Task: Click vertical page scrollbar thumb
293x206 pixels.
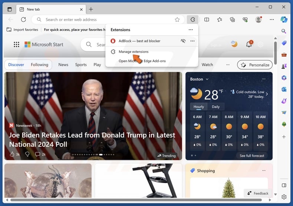Action: click(x=275, y=53)
